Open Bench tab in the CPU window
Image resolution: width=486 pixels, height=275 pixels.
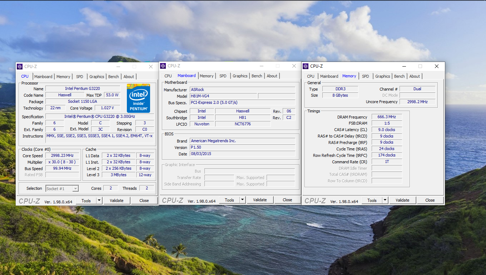pos(114,77)
